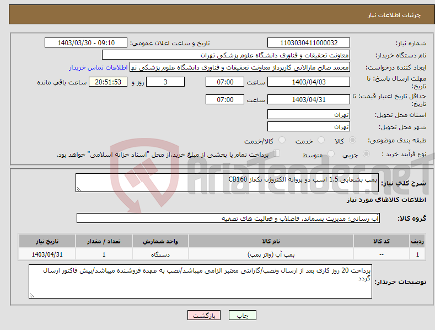Select the خدمت radio button
This screenshot has height=330, width=435.
coord(321,140)
